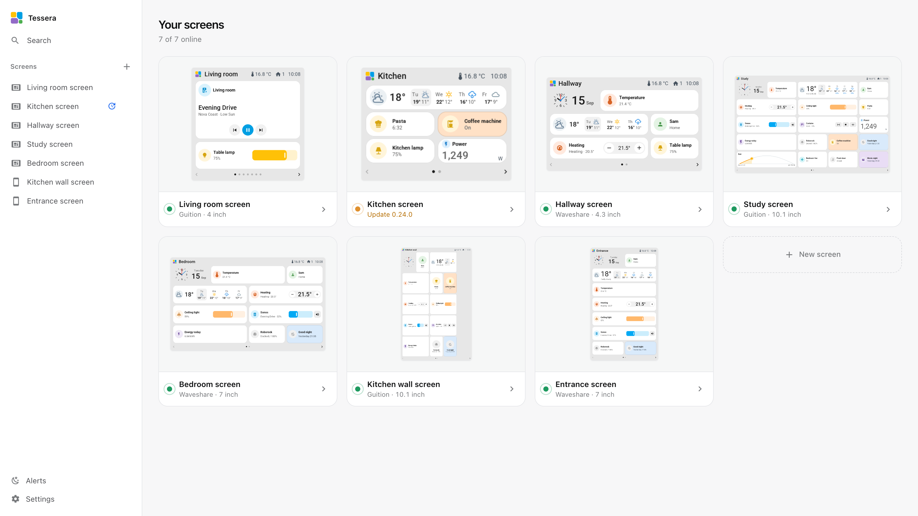This screenshot has height=516, width=918.
Task: Adjust Ceiling light slider in Bedroom preview
Action: click(x=229, y=314)
